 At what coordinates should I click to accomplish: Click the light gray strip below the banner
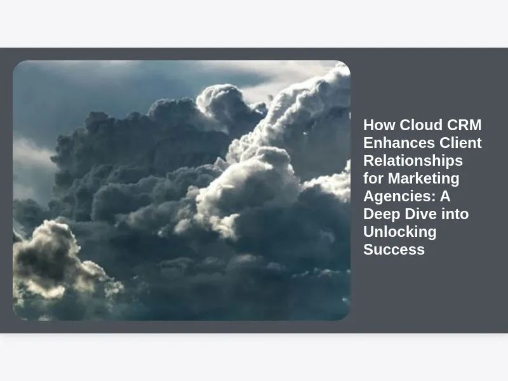point(254,357)
